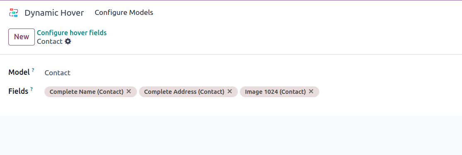Click the Model field label

point(19,72)
